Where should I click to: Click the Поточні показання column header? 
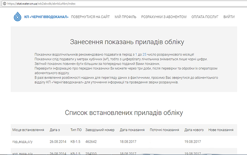[164, 130]
